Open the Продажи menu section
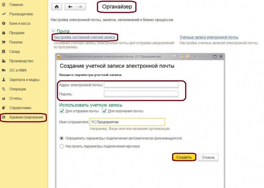Image resolution: width=264 pixels, height=188 pixels. [17, 33]
